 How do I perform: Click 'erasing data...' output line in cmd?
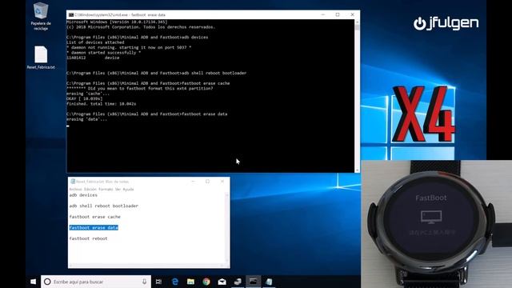86,119
